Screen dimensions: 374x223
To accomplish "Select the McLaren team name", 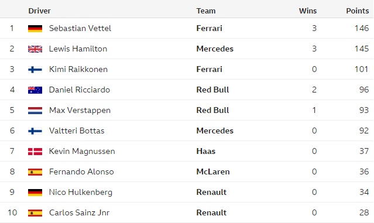I will coord(213,171).
